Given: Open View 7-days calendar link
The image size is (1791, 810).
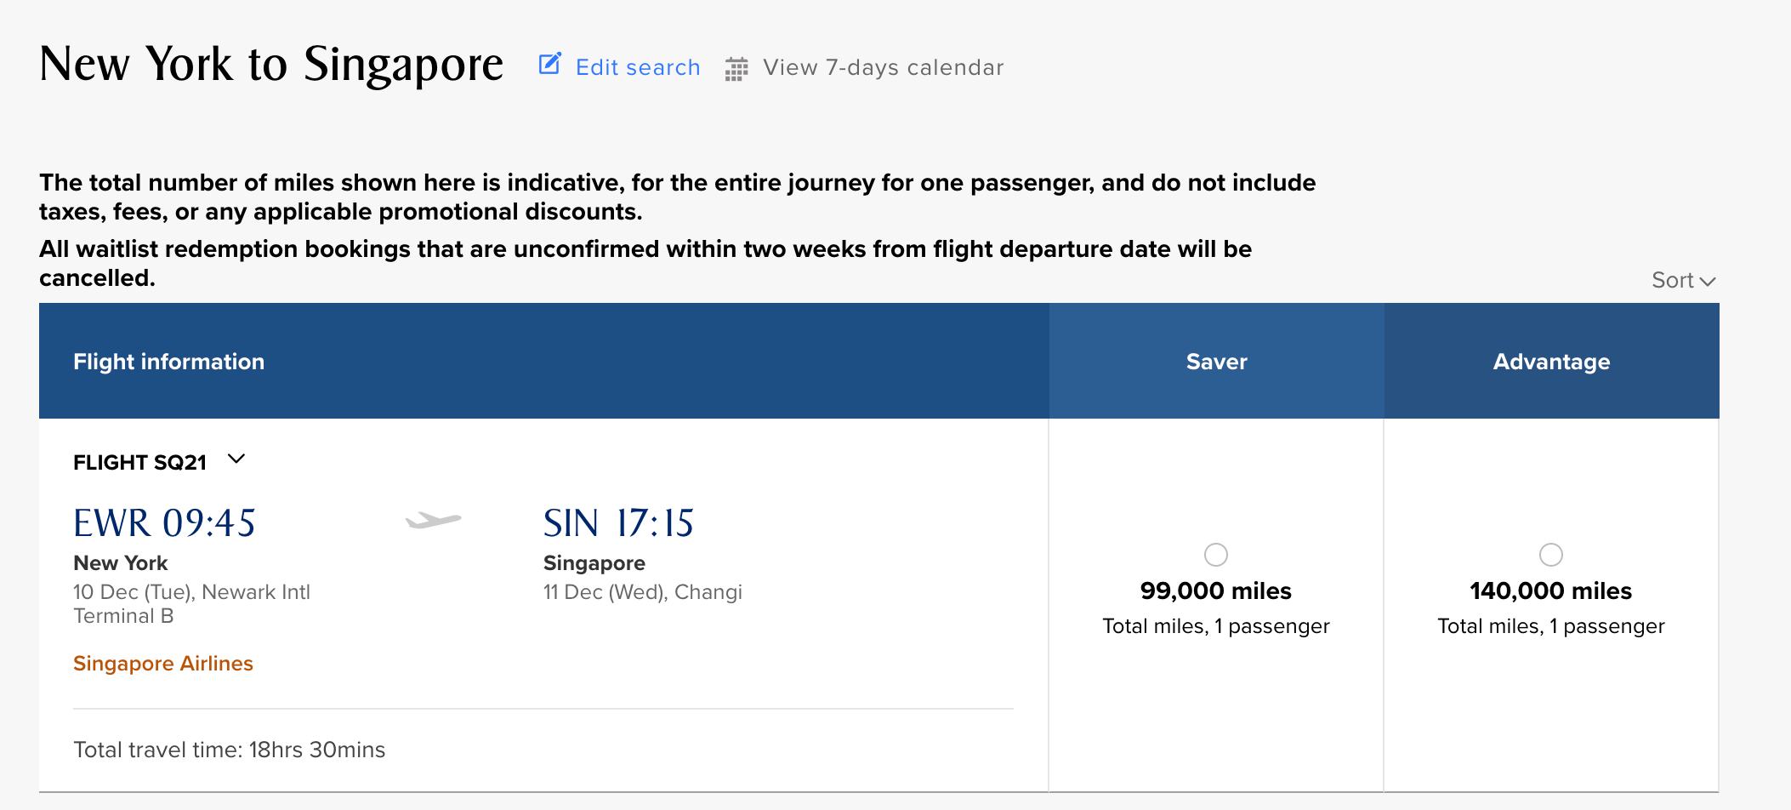Looking at the screenshot, I should click(883, 67).
